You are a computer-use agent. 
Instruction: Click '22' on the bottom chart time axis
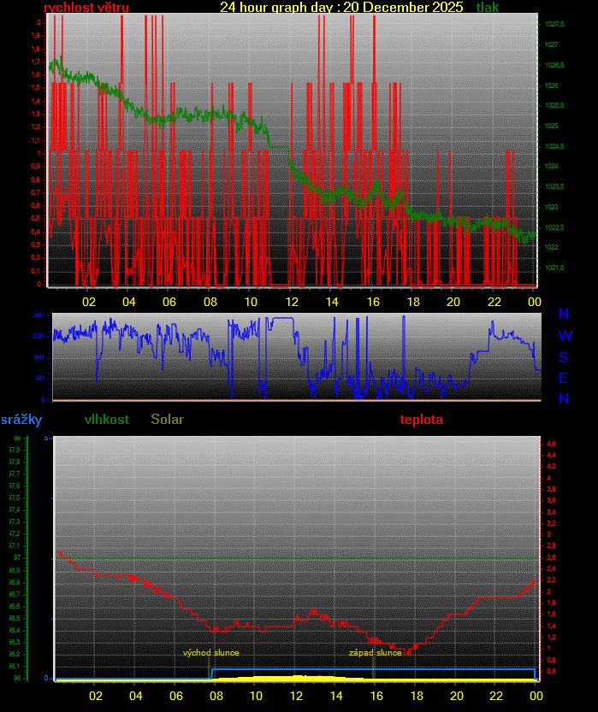[x=496, y=696]
